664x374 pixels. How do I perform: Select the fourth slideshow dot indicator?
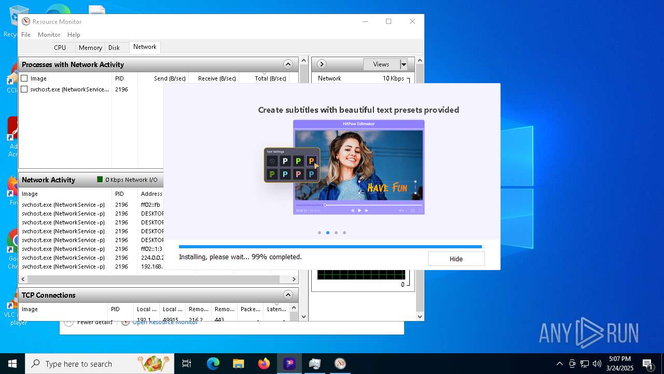click(344, 233)
